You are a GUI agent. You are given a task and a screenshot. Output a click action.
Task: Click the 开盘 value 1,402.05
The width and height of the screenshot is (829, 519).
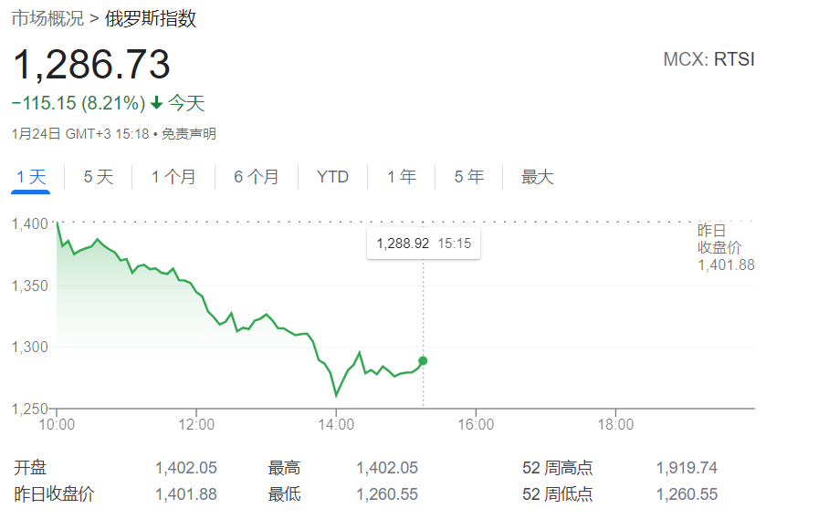coord(186,468)
